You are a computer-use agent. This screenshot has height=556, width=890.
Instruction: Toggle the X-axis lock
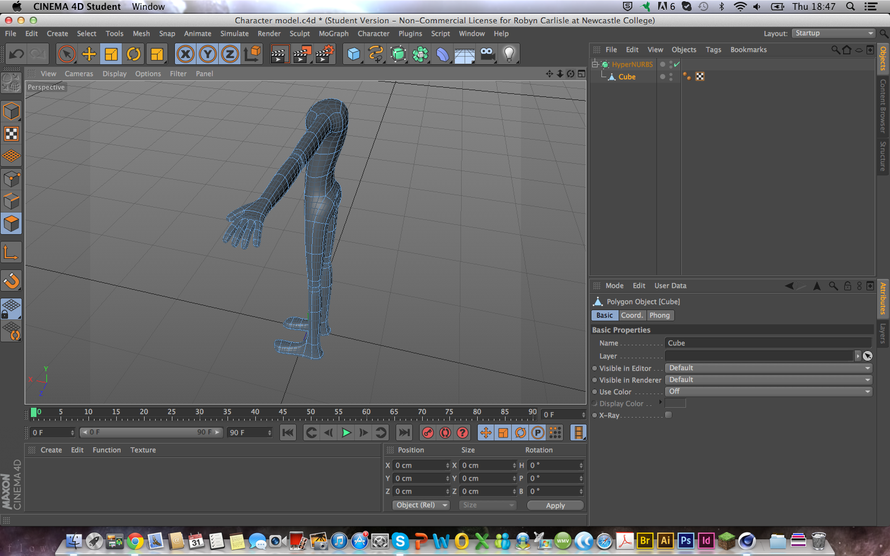click(185, 54)
